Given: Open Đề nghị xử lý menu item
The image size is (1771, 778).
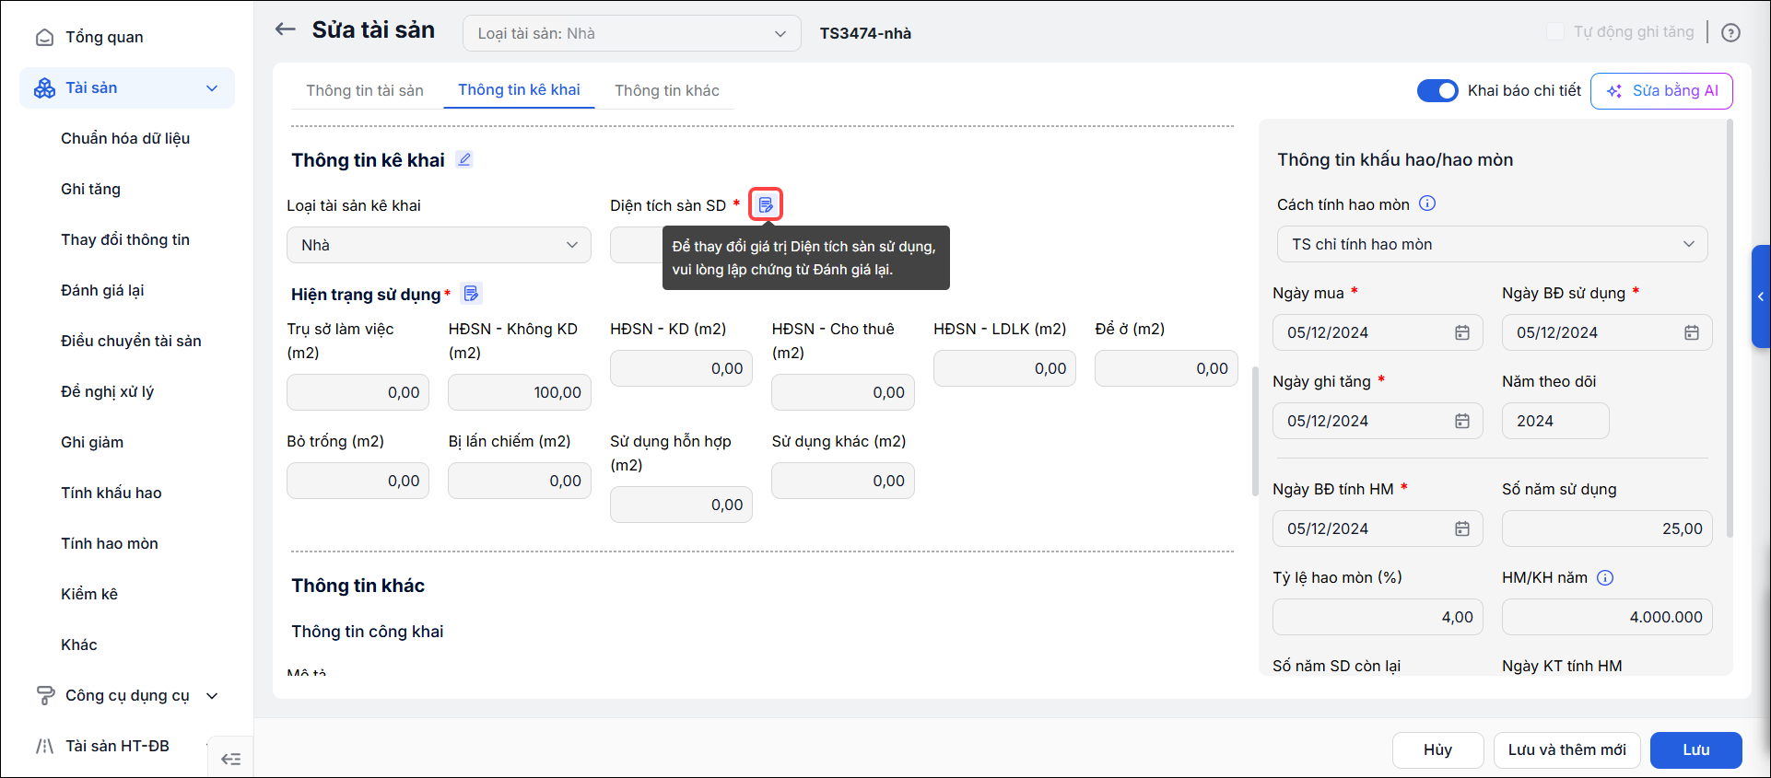Looking at the screenshot, I should pyautogui.click(x=107, y=391).
